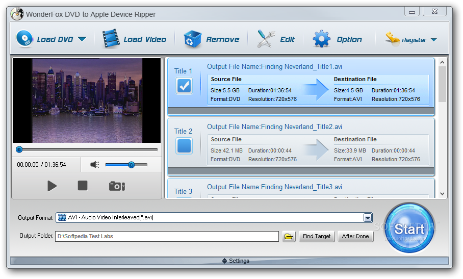
Task: Close the WonderFox window
Action: pyautogui.click(x=434, y=12)
